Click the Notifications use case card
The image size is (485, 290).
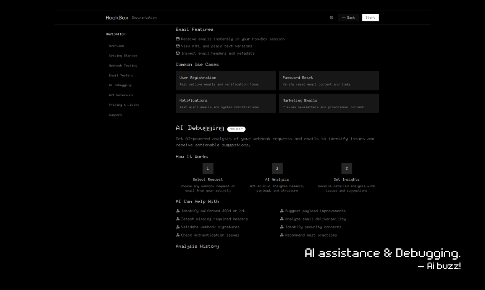226,103
